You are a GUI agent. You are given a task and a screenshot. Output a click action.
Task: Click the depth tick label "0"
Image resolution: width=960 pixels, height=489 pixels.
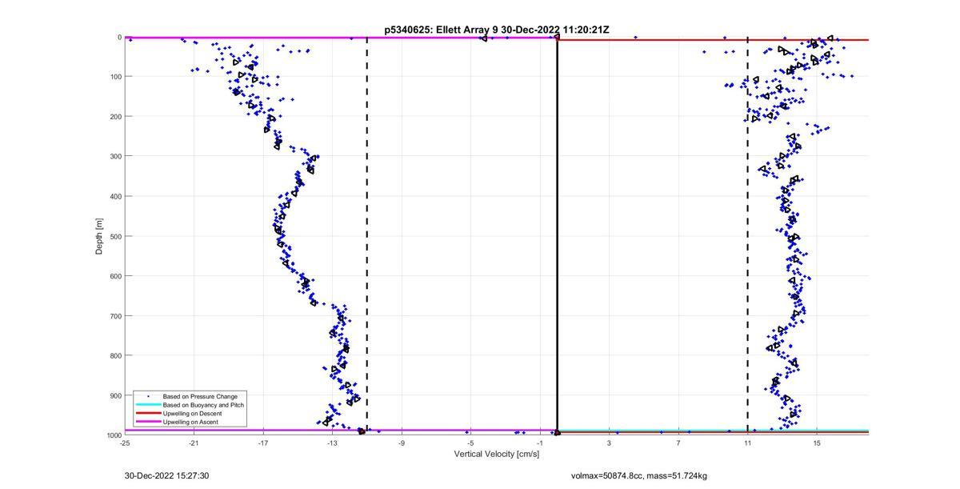(119, 37)
